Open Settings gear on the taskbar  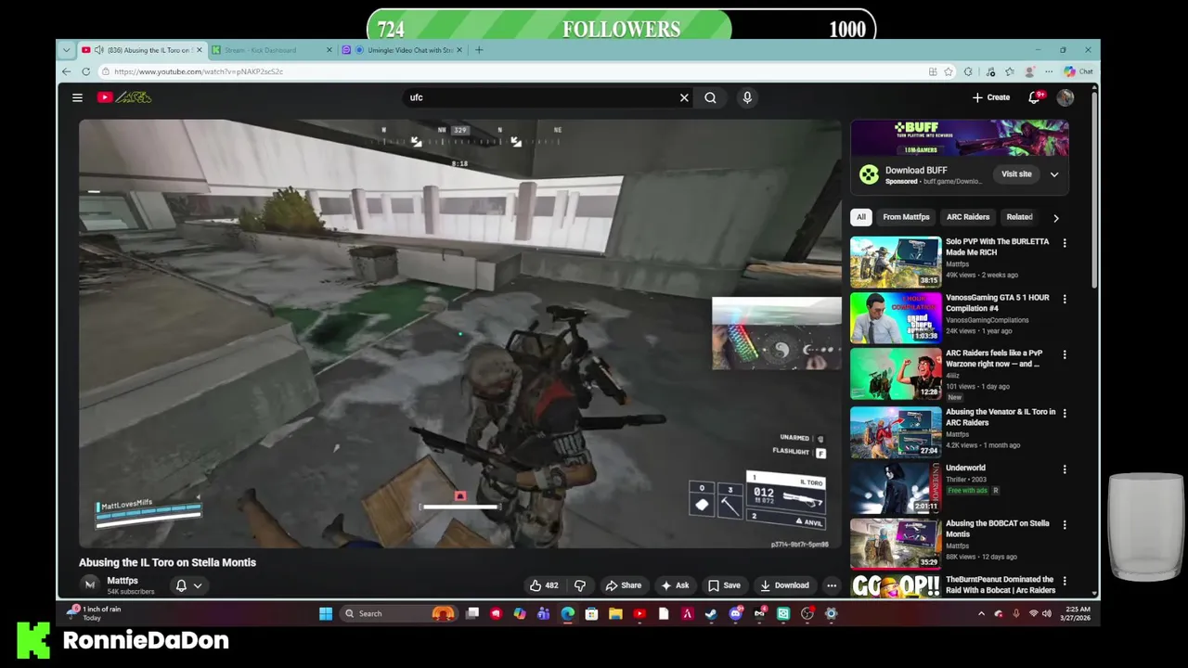[x=832, y=613]
